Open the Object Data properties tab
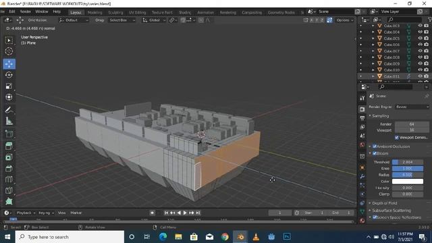This screenshot has width=432, height=243. [x=362, y=211]
